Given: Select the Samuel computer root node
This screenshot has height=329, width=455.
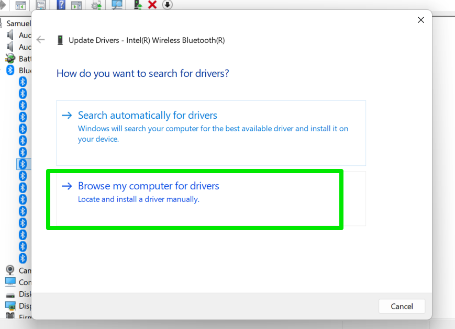Looking at the screenshot, I should 18,24.
